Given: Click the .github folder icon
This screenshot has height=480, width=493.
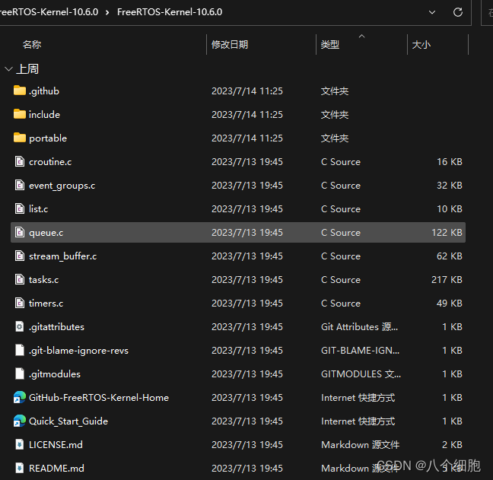Looking at the screenshot, I should pyautogui.click(x=20, y=91).
